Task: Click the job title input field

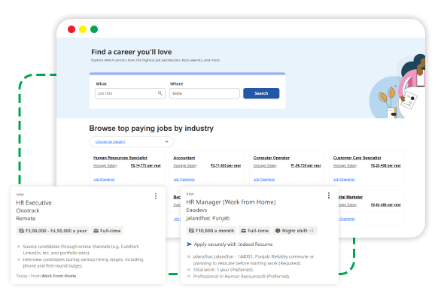Action: pyautogui.click(x=130, y=93)
